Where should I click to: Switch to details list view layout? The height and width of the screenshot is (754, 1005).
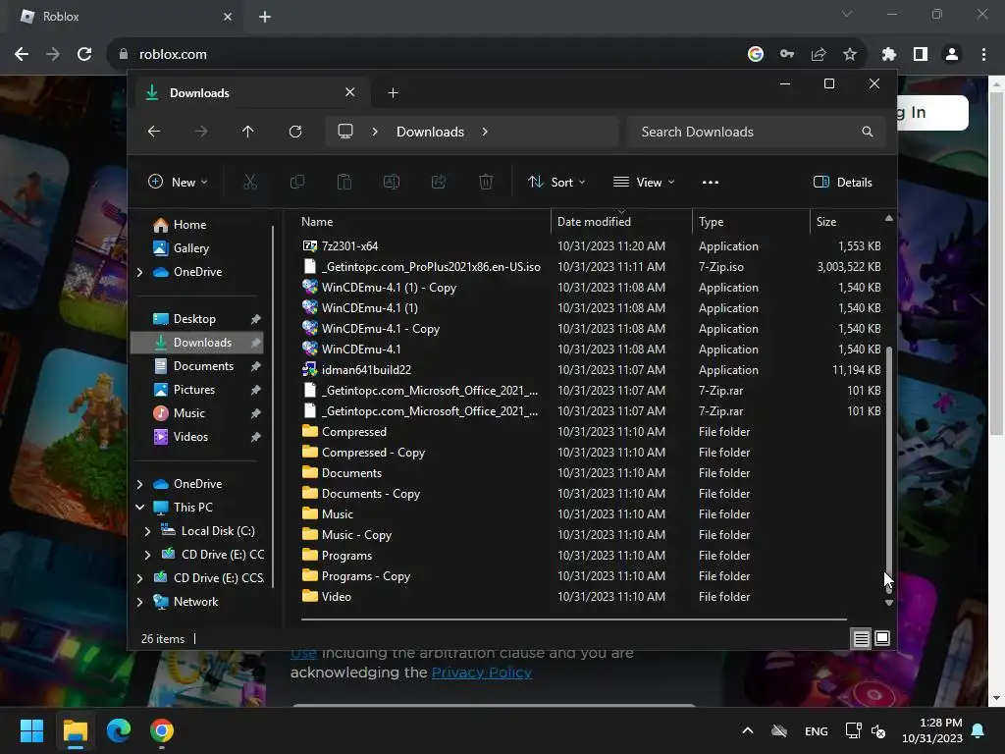(861, 639)
